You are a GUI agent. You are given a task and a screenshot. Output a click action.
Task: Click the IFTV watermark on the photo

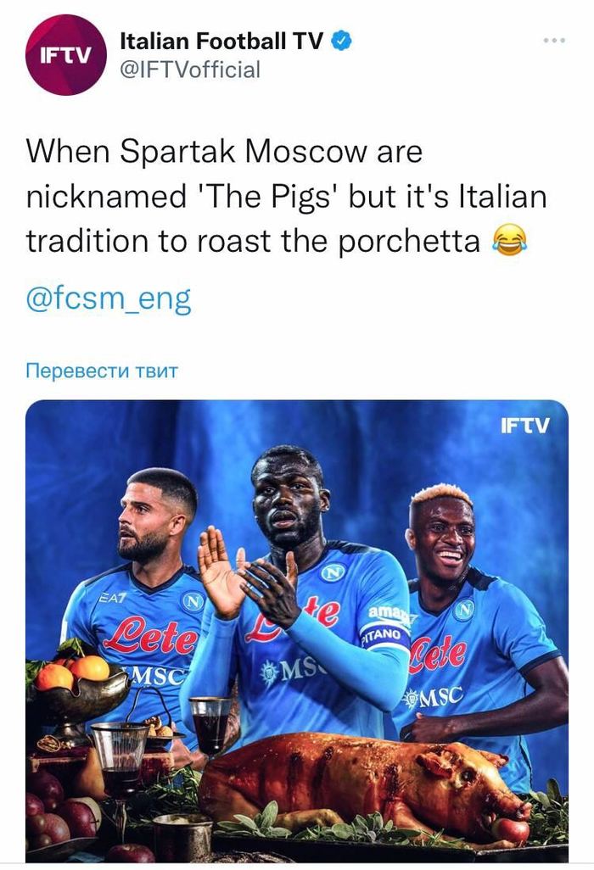[524, 426]
